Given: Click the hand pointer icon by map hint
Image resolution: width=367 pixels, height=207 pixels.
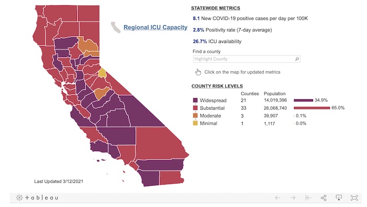Looking at the screenshot, I should [198, 72].
